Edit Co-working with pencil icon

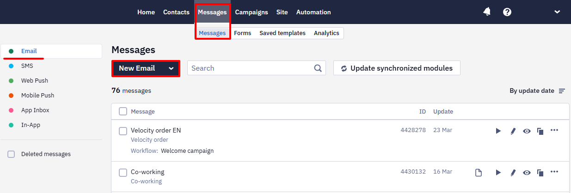coord(513,173)
